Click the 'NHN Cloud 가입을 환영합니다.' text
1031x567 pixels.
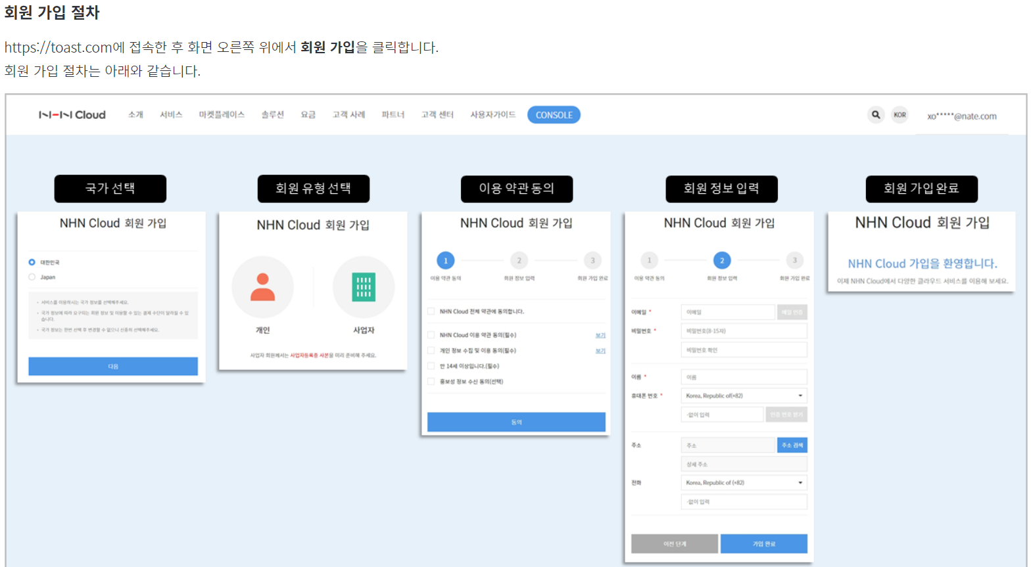coord(922,263)
